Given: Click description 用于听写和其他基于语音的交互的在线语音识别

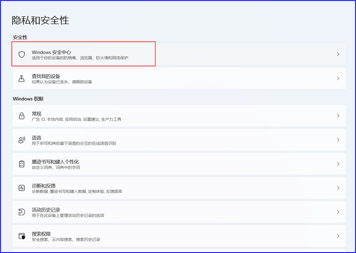Looking at the screenshot, I should click(74, 144).
